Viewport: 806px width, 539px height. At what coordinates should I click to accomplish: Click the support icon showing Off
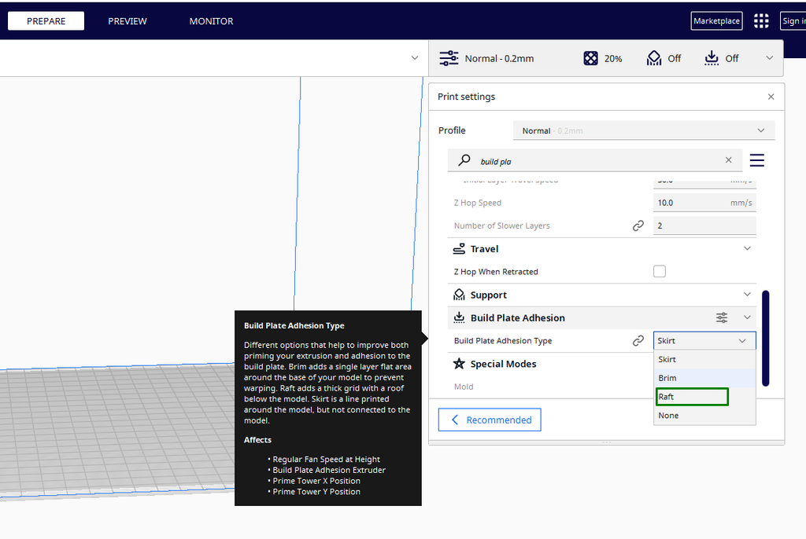(654, 58)
